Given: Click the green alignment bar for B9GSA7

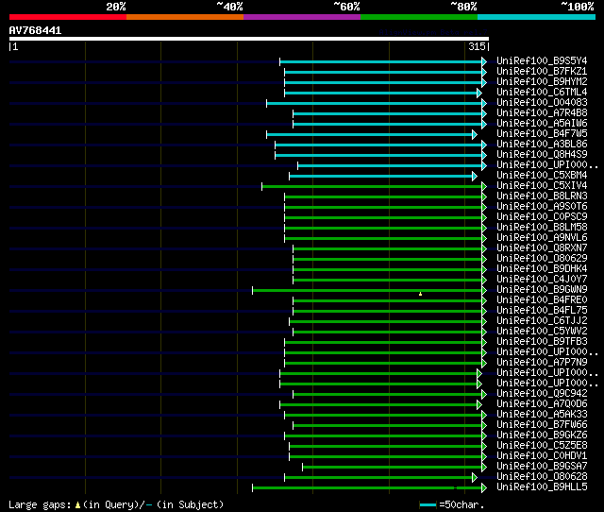Looking at the screenshot, I should (x=393, y=468).
